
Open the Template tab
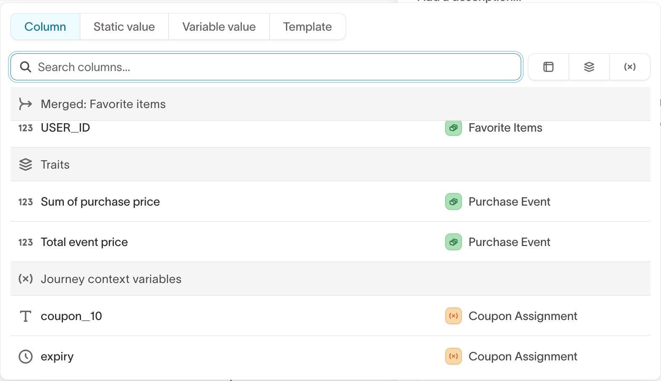tap(307, 26)
